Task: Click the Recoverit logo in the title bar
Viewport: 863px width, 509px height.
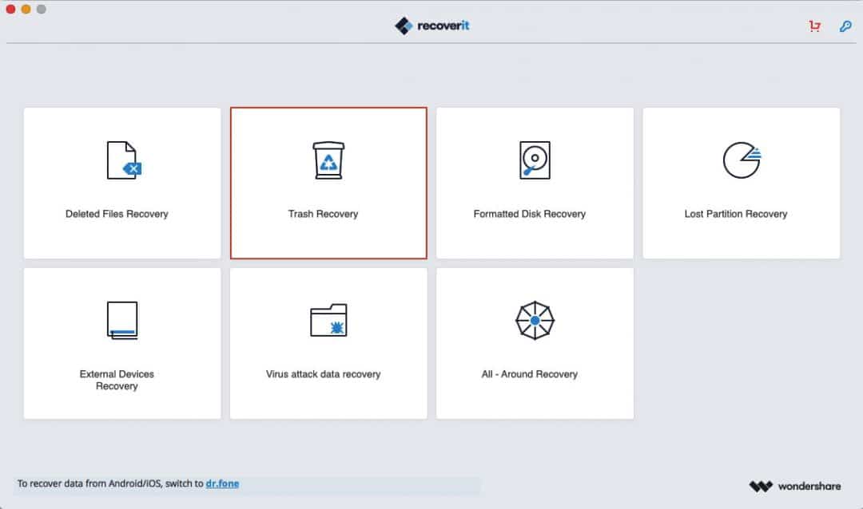Action: (x=432, y=26)
